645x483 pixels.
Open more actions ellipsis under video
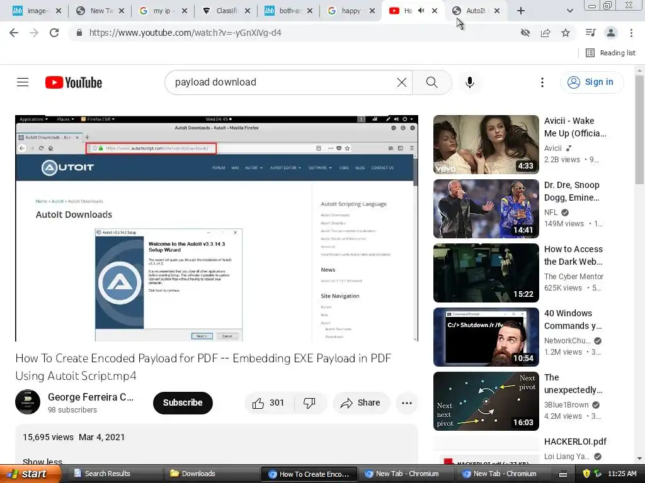pos(407,403)
